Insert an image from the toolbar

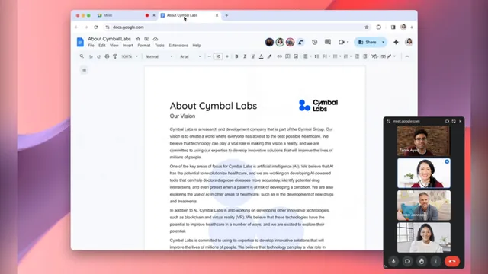click(x=296, y=56)
